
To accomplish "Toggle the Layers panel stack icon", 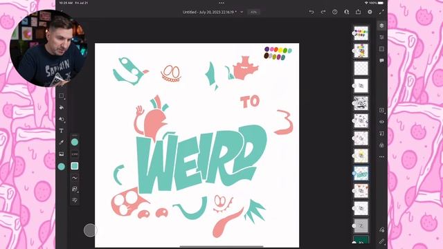I will pos(381,26).
